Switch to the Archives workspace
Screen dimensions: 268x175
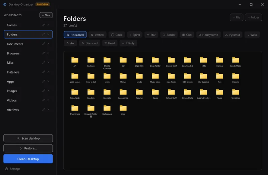28,110
